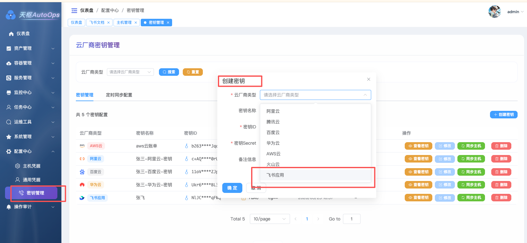Open the 仪表盘 page tab
The image size is (527, 243).
click(x=76, y=23)
